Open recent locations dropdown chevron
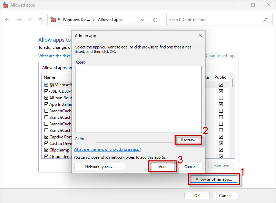The width and height of the screenshot is (276, 203). click(x=30, y=20)
